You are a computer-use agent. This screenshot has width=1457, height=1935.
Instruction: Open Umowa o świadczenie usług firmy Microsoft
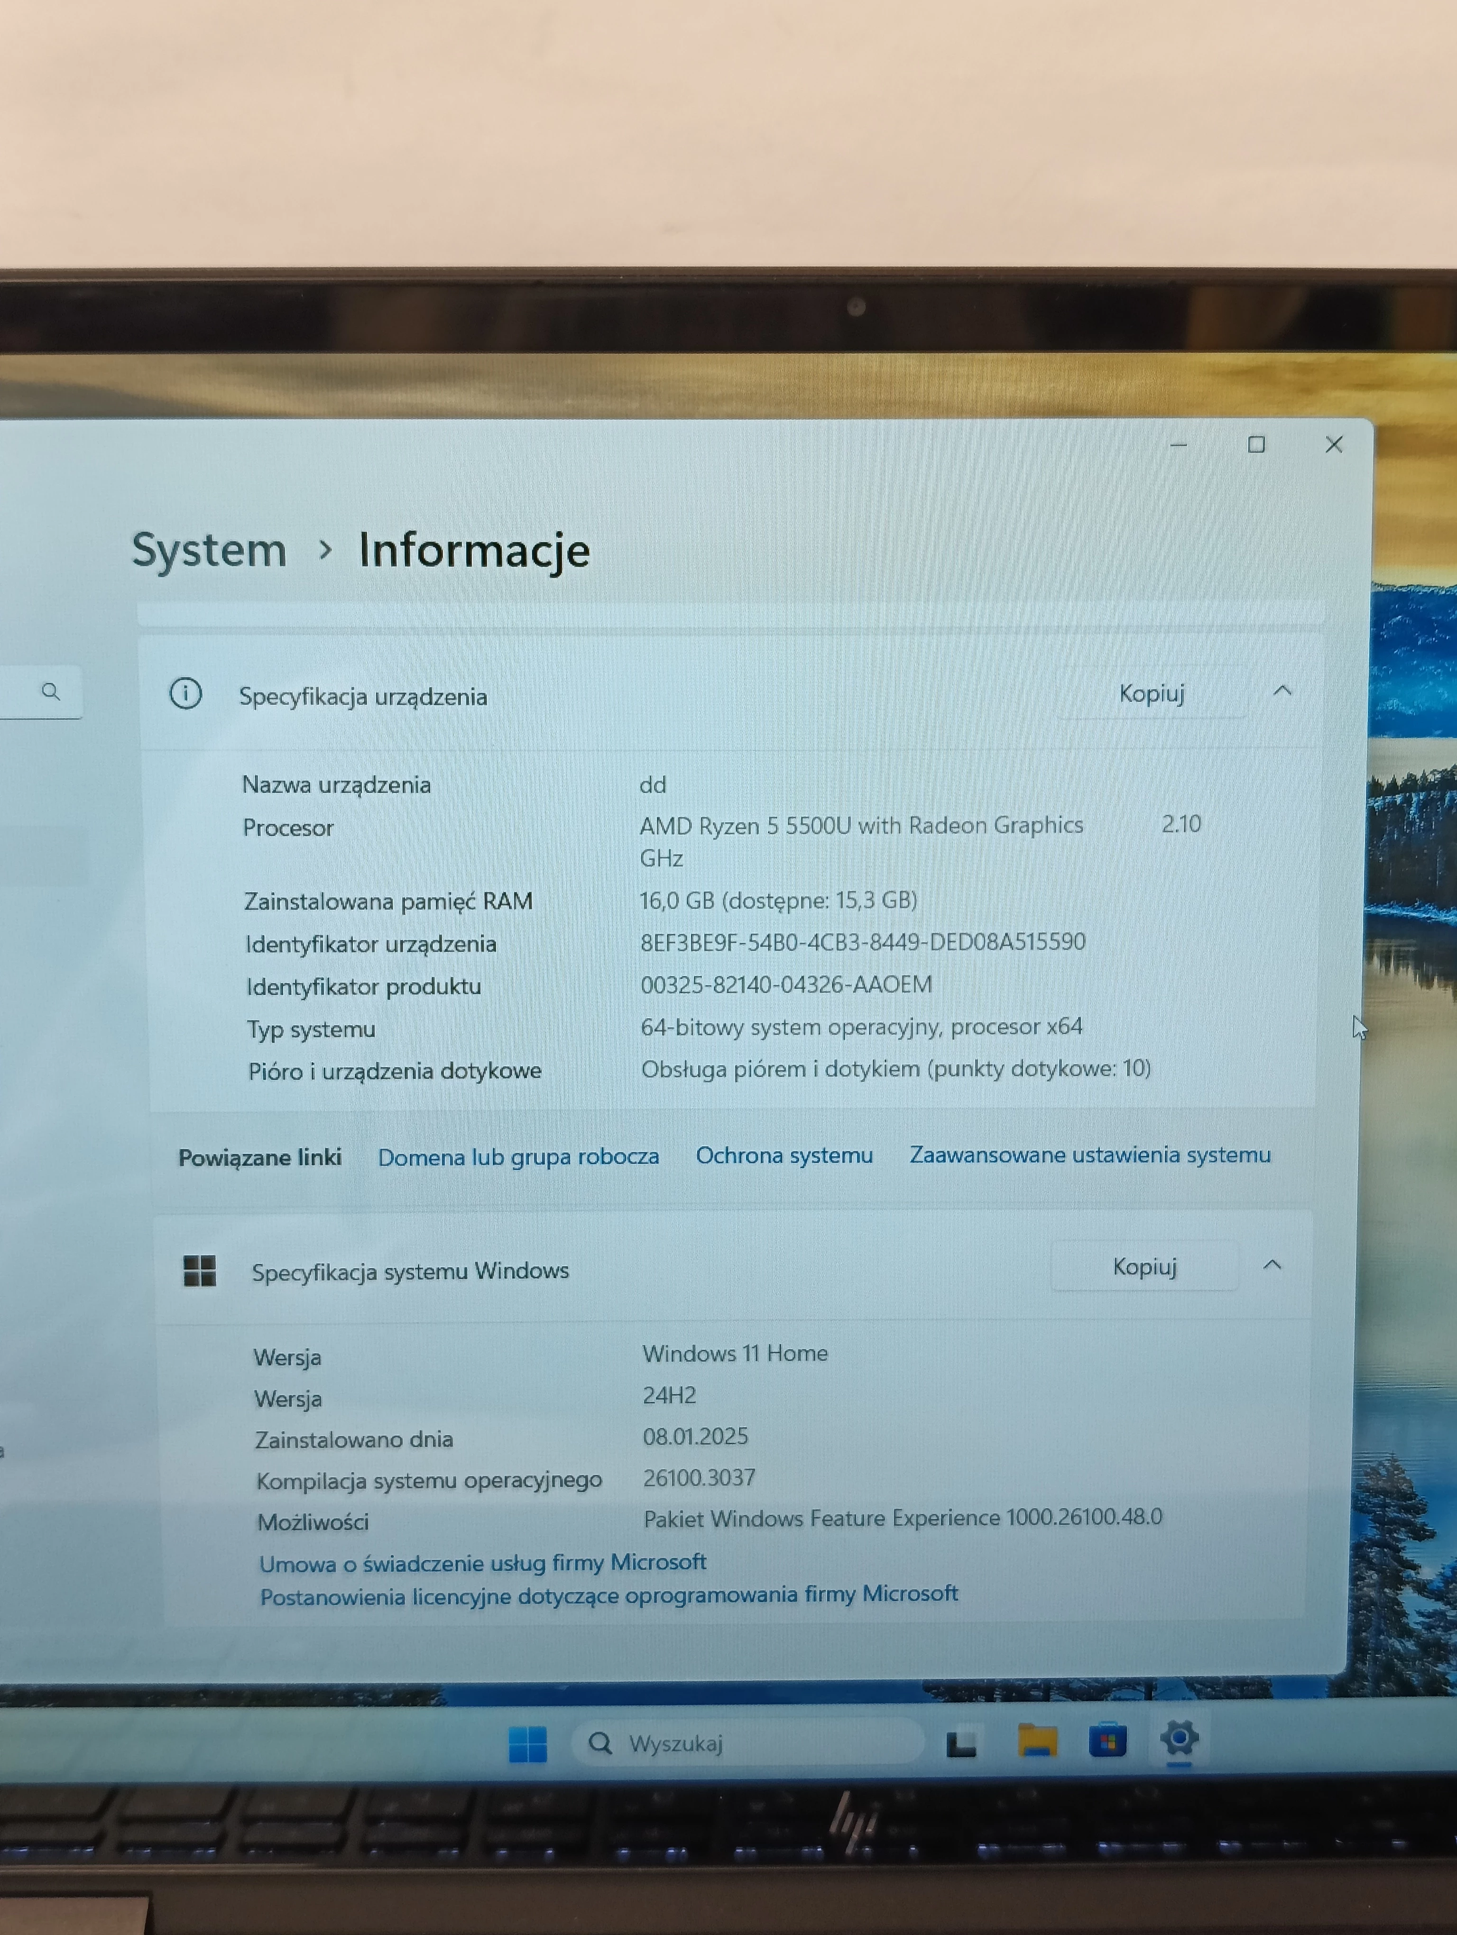483,1562
